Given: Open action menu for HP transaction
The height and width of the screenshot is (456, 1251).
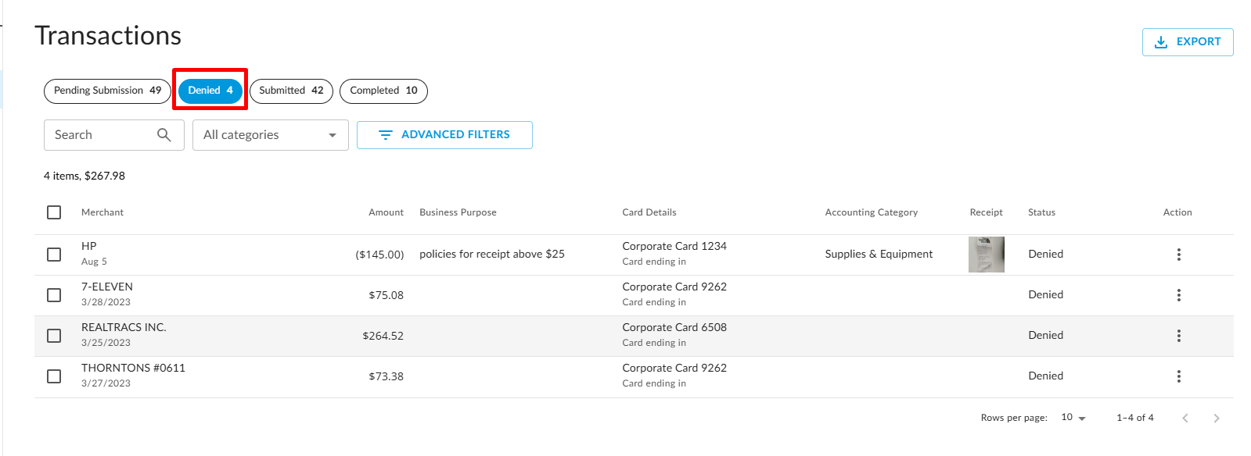Looking at the screenshot, I should pyautogui.click(x=1178, y=255).
